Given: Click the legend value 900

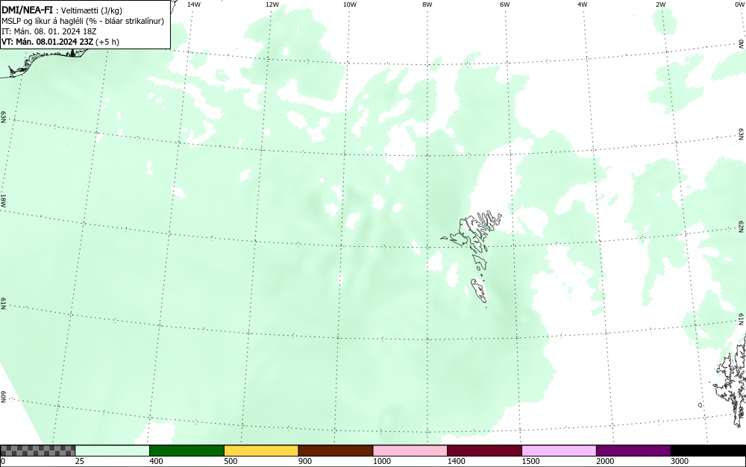Looking at the screenshot, I should tap(305, 461).
